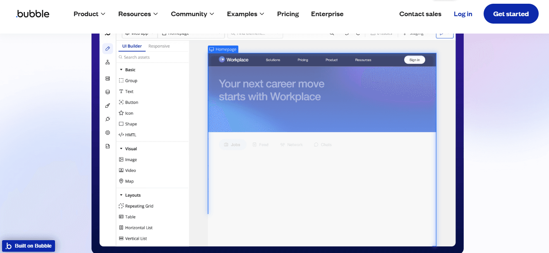This screenshot has height=253, width=549.
Task: Select the paintbrush Styles icon in editor sidebar
Action: [108, 106]
